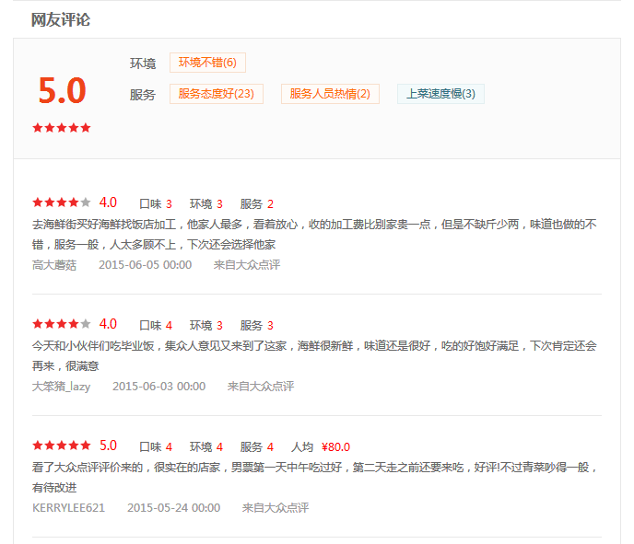Click the 环境不错(6) tag
Viewport: 634px width, 544px height.
(207, 63)
